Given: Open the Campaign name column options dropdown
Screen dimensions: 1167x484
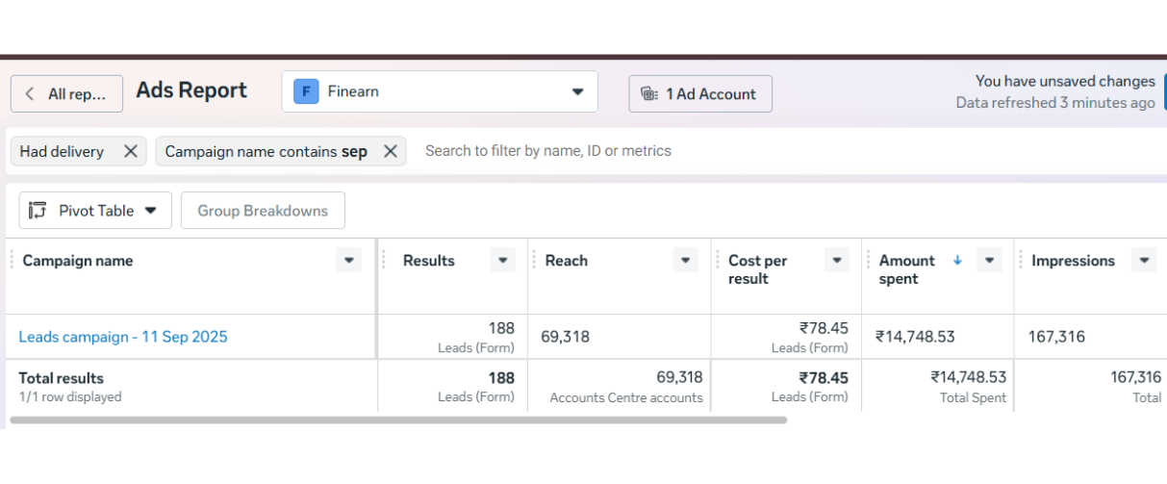Looking at the screenshot, I should coord(348,260).
